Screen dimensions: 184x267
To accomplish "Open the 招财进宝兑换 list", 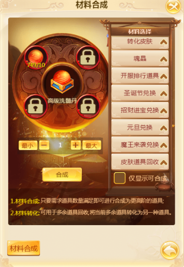I will point(140,110).
